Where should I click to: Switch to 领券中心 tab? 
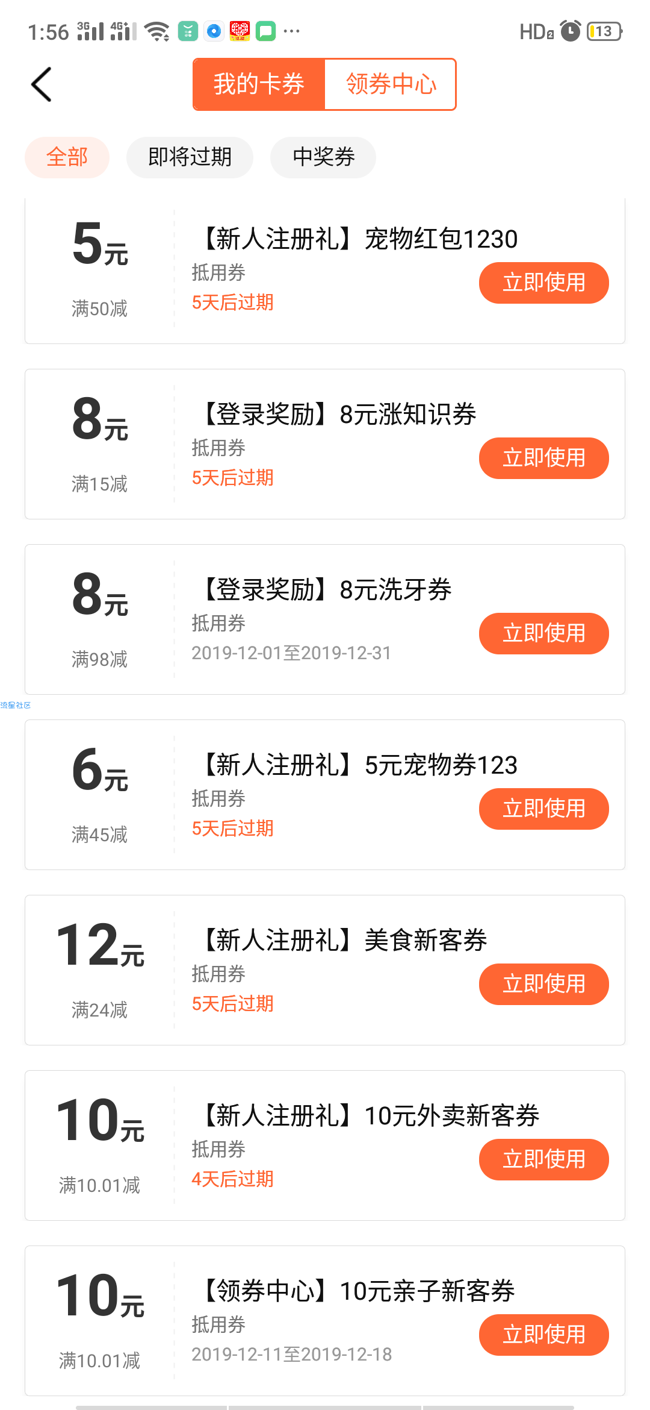click(391, 84)
